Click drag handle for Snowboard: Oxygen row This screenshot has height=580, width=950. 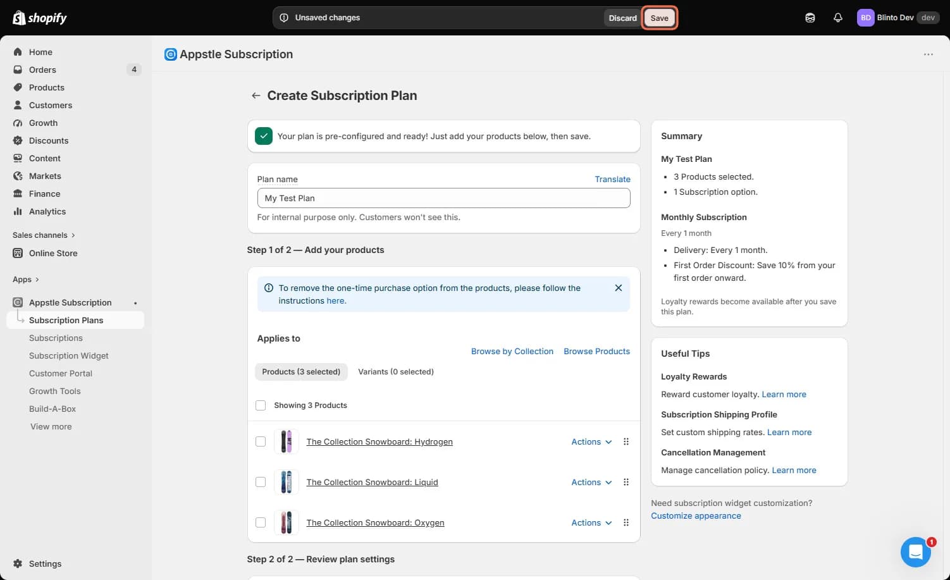click(x=626, y=522)
